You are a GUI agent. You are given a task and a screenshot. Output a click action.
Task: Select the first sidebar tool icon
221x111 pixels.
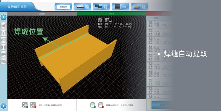tap(4, 25)
